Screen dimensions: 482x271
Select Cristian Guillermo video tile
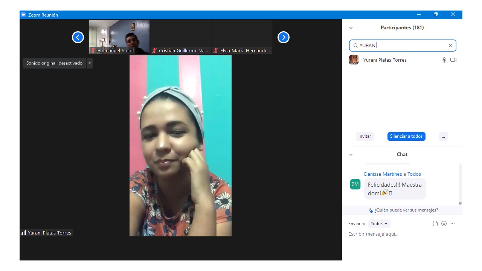tap(181, 37)
